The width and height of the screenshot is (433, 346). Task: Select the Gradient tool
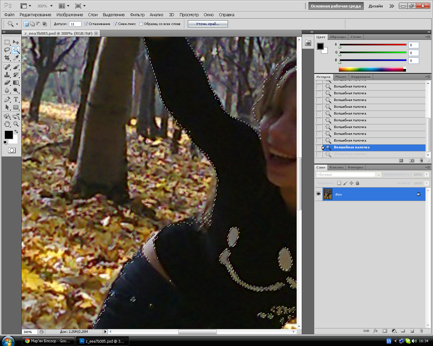(16, 82)
